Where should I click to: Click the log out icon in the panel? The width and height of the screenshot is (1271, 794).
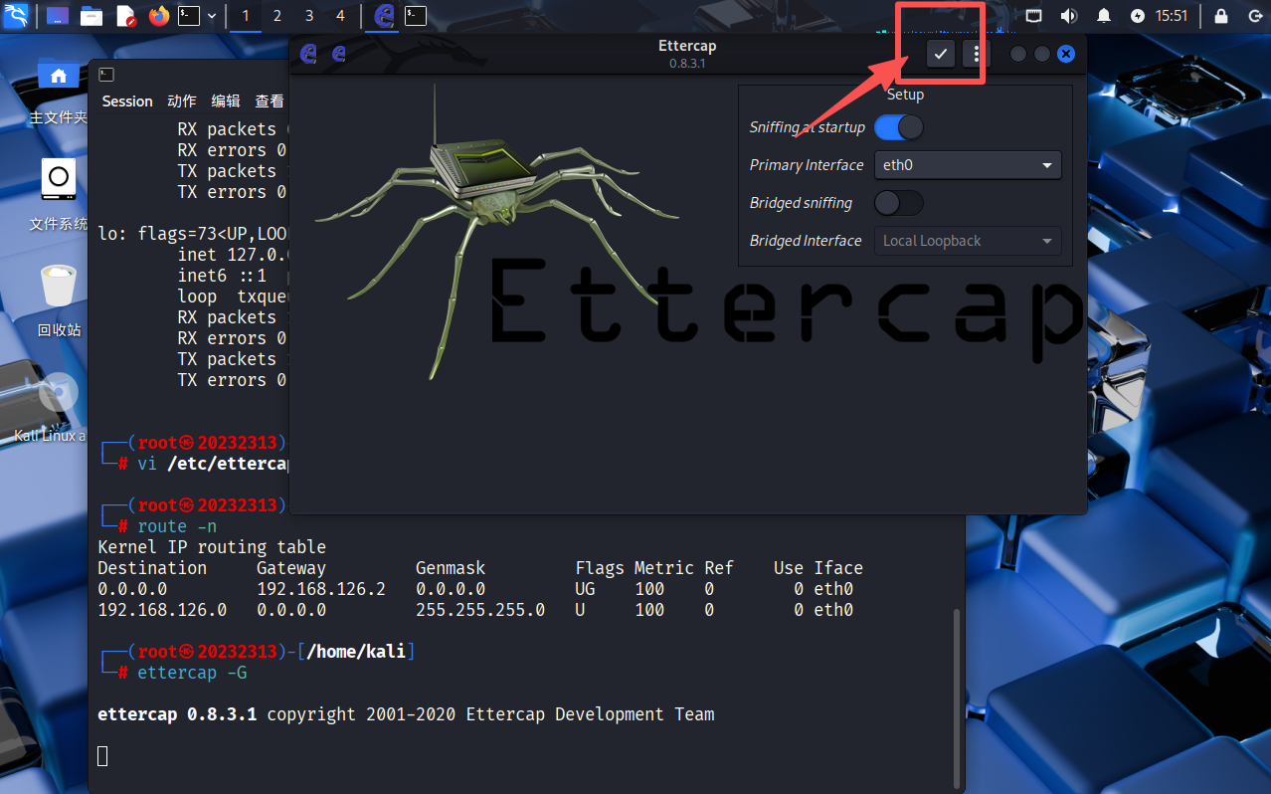coord(1253,16)
